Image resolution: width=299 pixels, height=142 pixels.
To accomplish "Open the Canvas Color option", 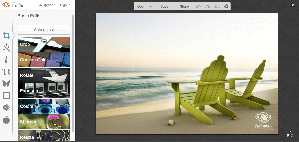I will tap(44, 60).
